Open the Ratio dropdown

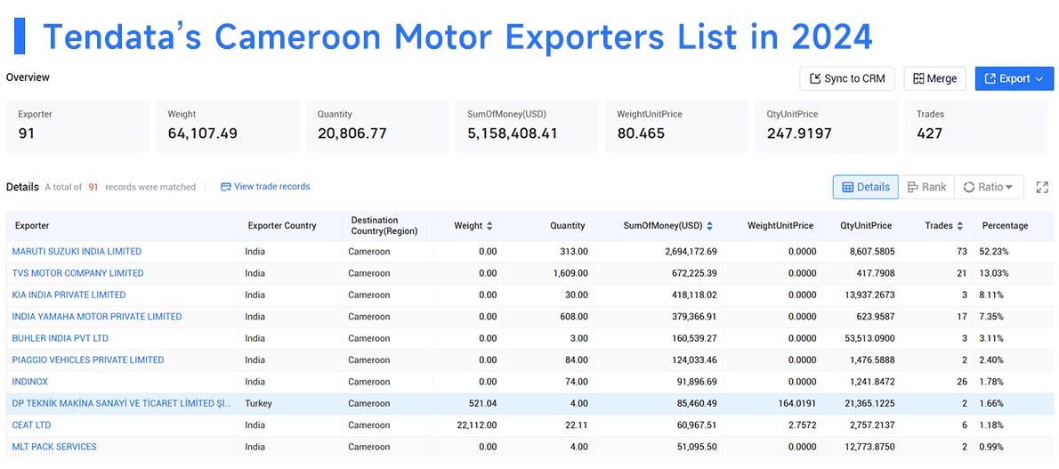(988, 187)
